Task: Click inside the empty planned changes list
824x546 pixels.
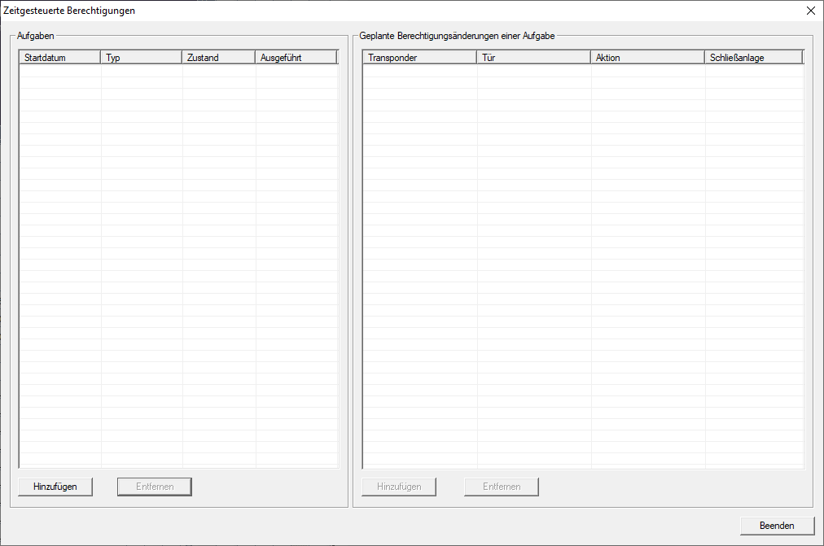Action: (x=583, y=269)
